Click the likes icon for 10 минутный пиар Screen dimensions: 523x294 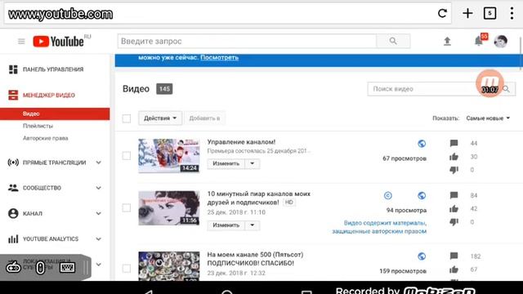[x=454, y=209]
